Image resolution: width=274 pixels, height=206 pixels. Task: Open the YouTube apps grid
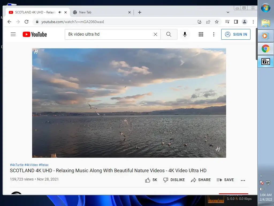click(x=201, y=34)
